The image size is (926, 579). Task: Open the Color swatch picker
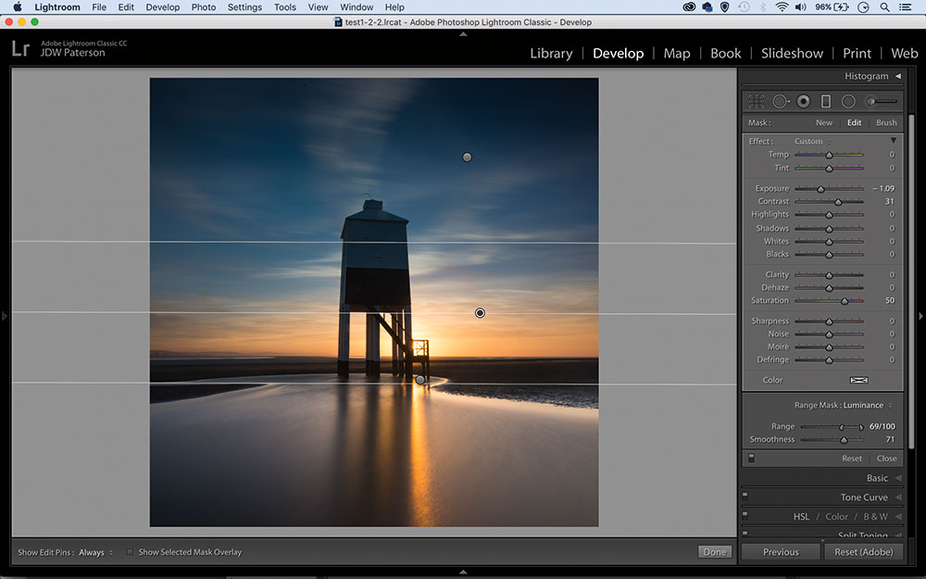858,380
